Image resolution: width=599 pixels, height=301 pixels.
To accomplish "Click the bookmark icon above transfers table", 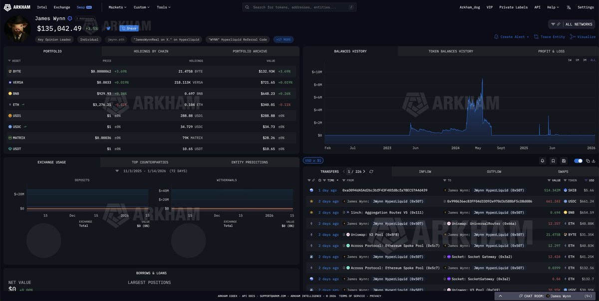I will pos(553,161).
